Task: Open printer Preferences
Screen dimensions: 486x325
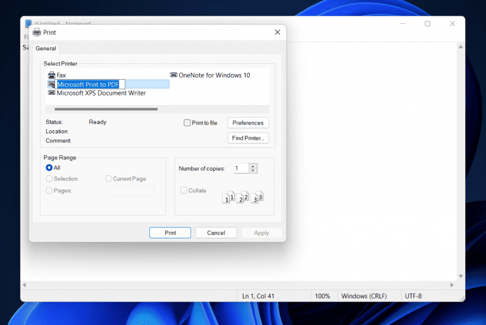Action: (247, 123)
